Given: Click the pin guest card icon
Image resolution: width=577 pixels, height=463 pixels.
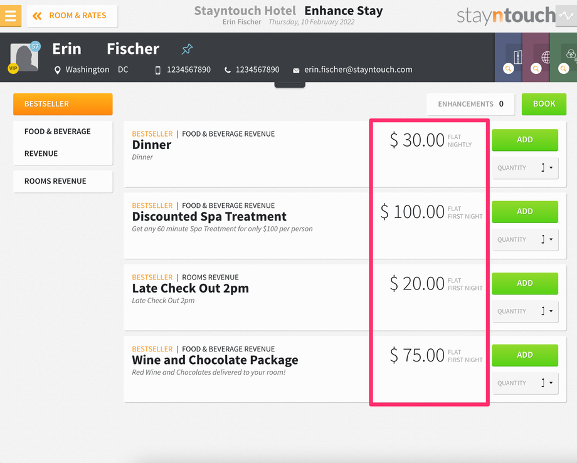Looking at the screenshot, I should pyautogui.click(x=187, y=49).
